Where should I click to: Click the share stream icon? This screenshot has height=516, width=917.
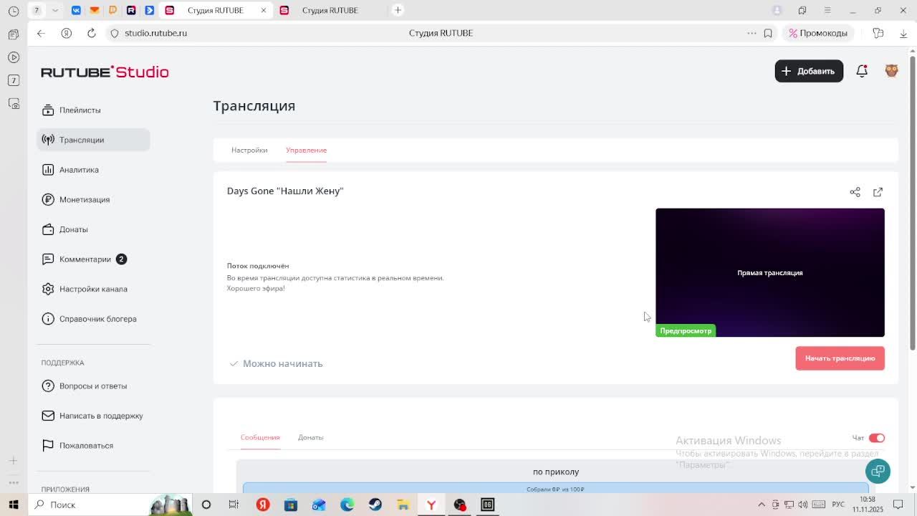coord(855,192)
